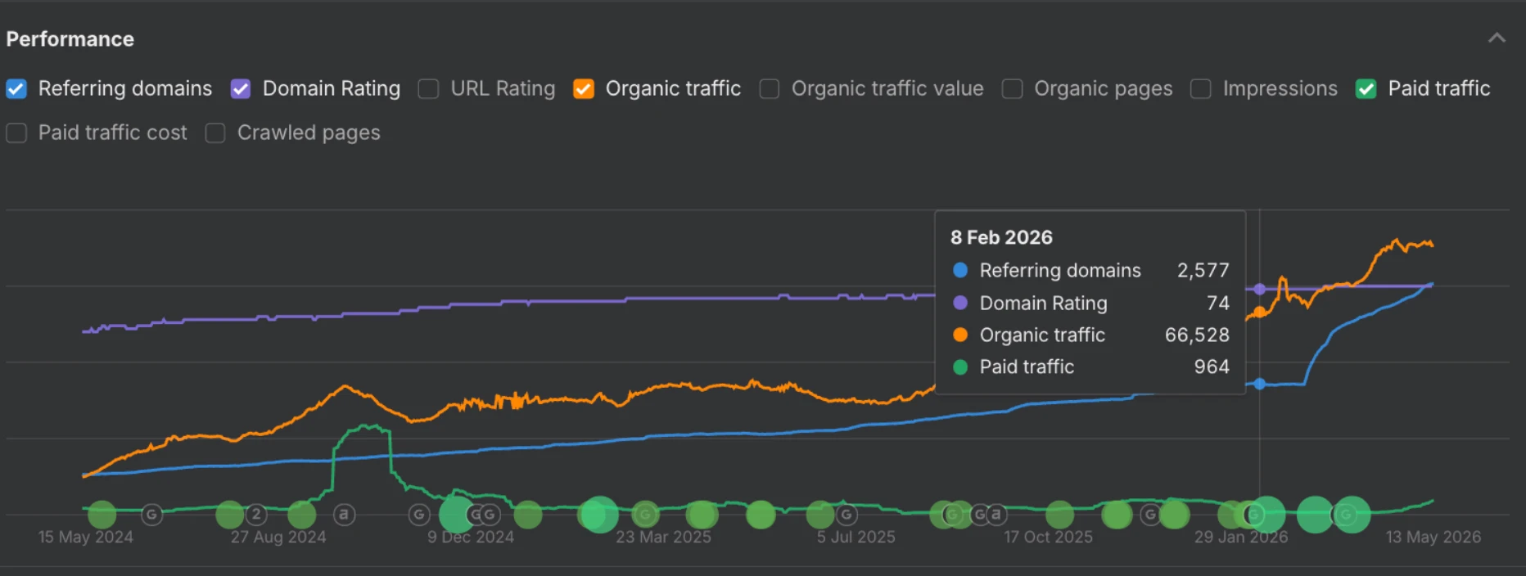Uncheck the Domain Rating checkbox
The image size is (1526, 576).
coord(241,89)
